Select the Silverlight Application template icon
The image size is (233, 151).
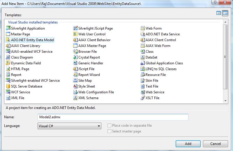tap(8, 28)
